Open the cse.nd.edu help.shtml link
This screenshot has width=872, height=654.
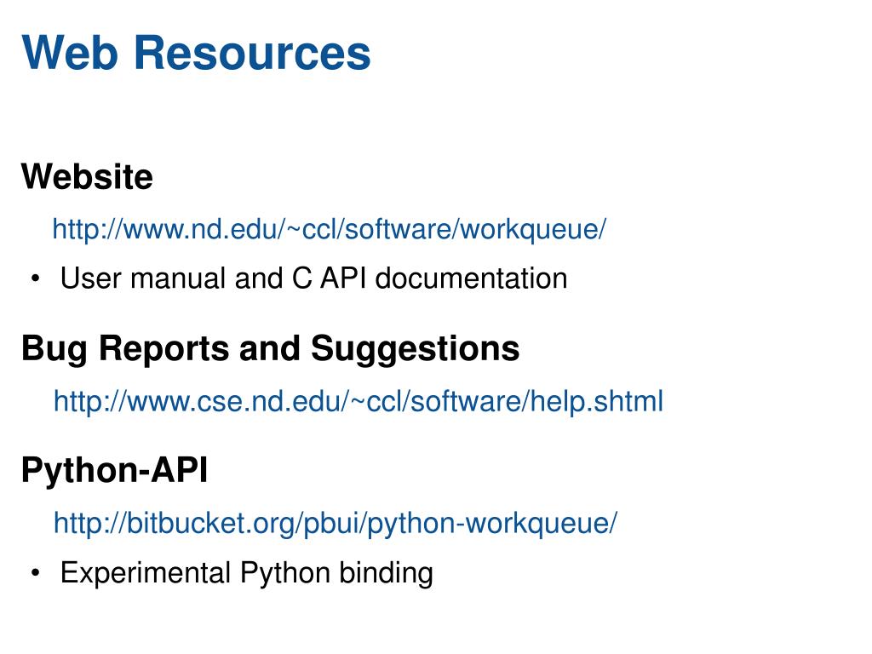[358, 401]
